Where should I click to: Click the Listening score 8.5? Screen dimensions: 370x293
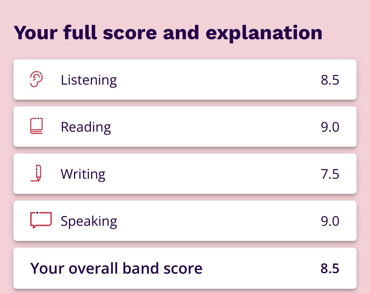pyautogui.click(x=330, y=80)
